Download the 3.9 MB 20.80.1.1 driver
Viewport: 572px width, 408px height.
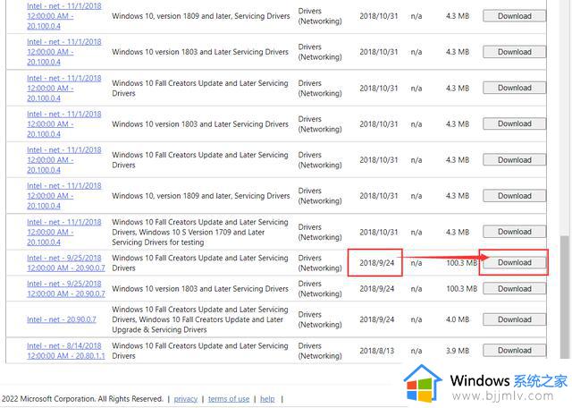515,350
